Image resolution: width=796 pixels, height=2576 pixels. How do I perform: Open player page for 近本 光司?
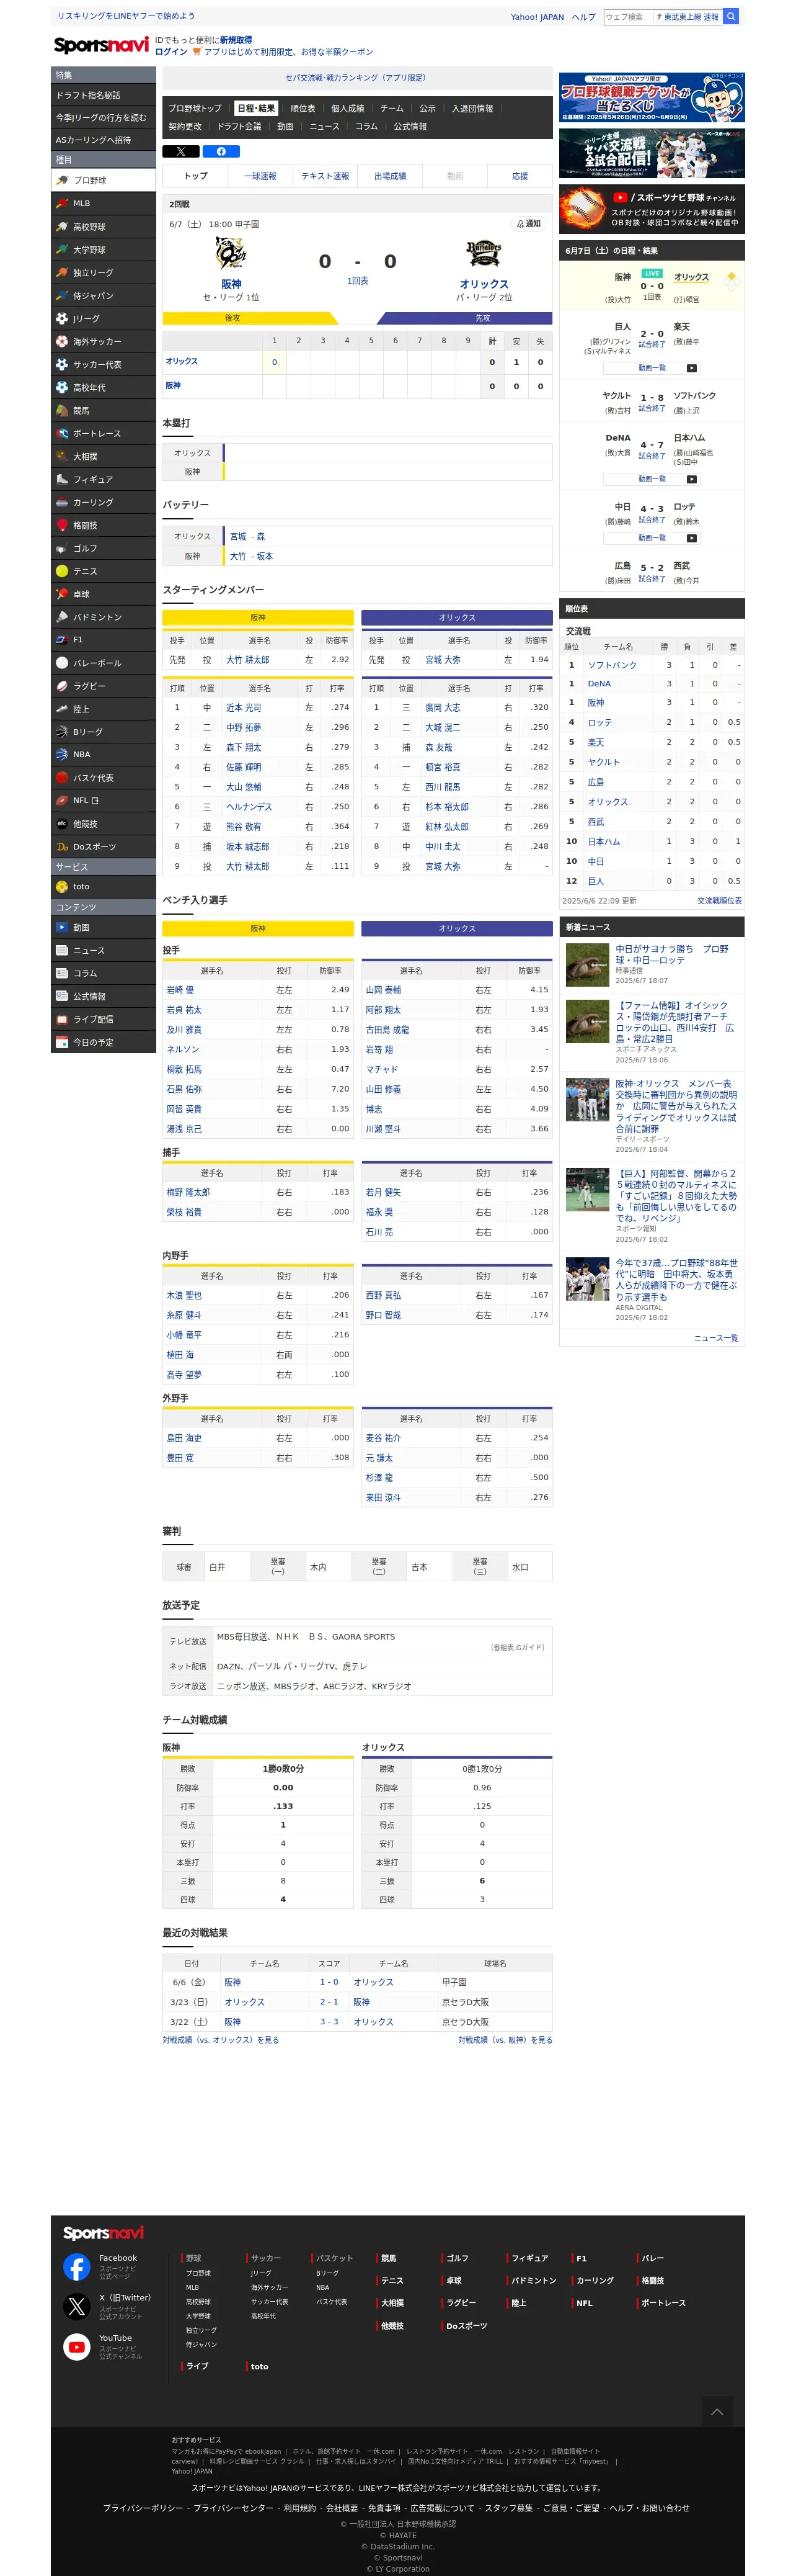pos(244,707)
